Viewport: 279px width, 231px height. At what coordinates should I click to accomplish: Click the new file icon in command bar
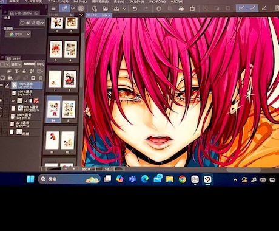[x=95, y=9]
